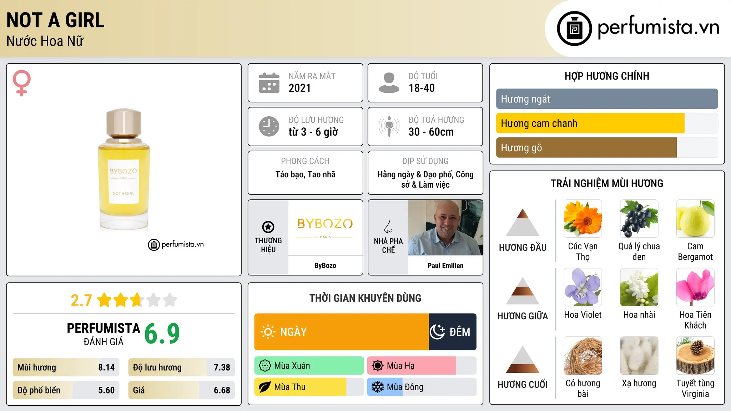
Task: Click the HƯƠNG GIỮA label
Action: click(523, 316)
